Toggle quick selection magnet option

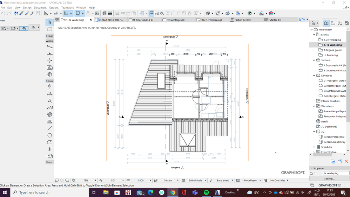pos(24,28)
